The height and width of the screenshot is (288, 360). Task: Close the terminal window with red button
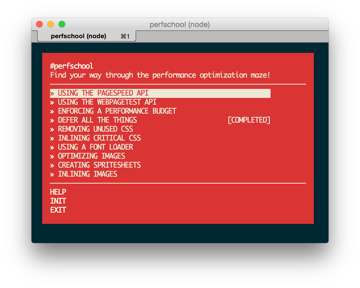39,24
